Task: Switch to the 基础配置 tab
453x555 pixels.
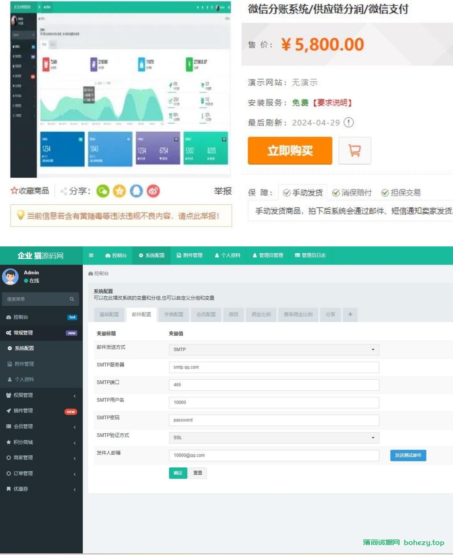Action: [109, 314]
